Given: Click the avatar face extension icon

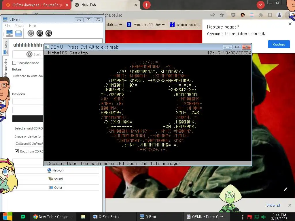Looking at the screenshot, I should (x=243, y=15).
